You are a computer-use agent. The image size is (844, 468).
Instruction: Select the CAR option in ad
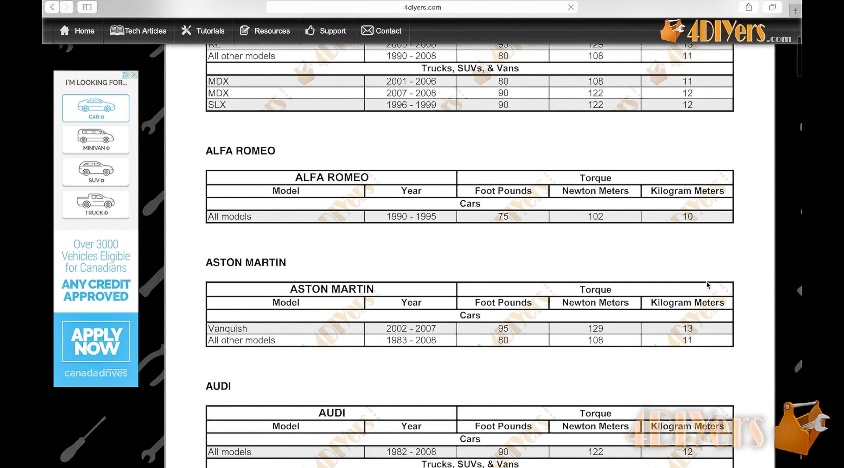click(96, 108)
